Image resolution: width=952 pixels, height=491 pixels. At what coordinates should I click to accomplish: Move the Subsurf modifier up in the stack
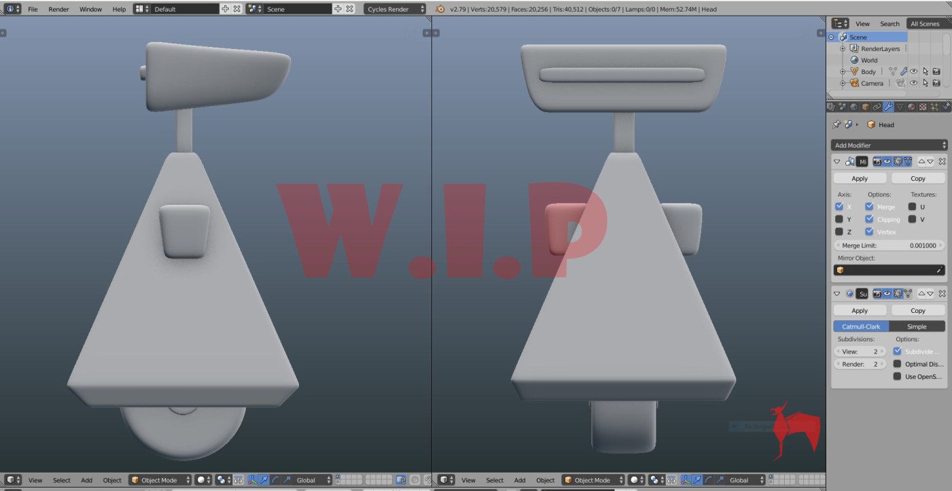click(x=921, y=294)
